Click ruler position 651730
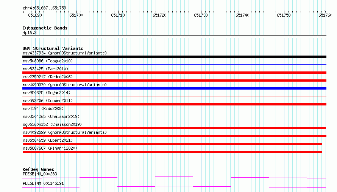This screenshot has height=192, width=337. coord(201,15)
